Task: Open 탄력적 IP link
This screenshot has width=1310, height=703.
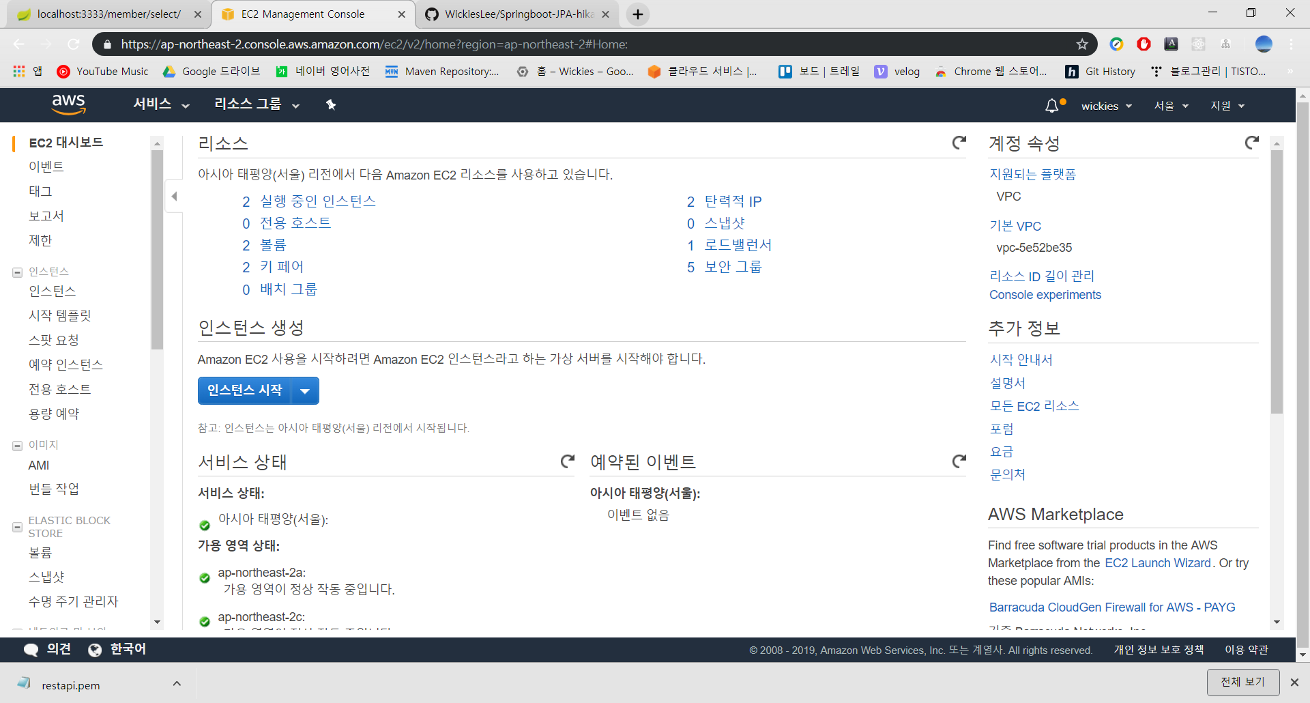Action: (x=733, y=201)
